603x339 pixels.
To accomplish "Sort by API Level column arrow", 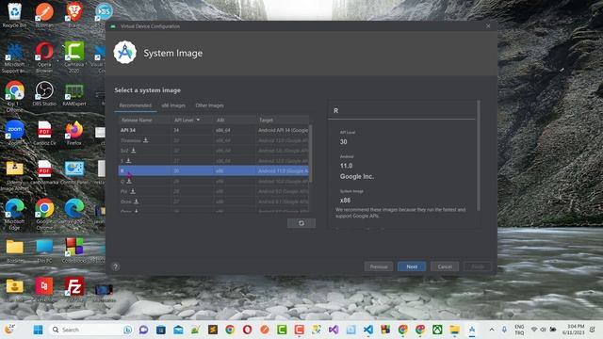I will (198, 120).
